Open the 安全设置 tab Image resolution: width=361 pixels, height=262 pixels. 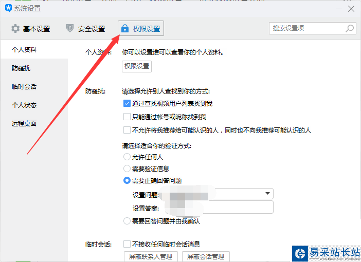86,29
